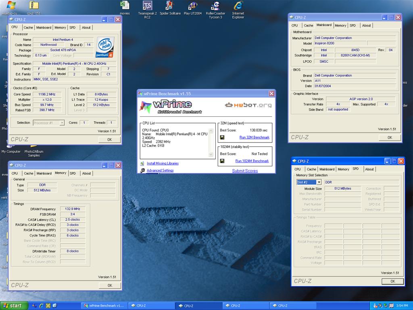Screen dimensions: 413x310
Task: Select CPU tab in the DDR Memory timings window
Action: tap(15, 174)
